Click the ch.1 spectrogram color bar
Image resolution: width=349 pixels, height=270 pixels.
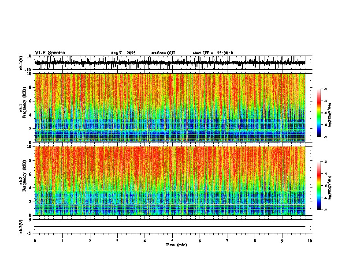319,113
